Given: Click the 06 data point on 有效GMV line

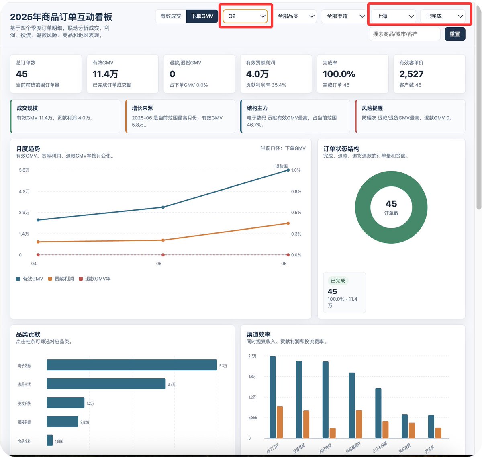Looking at the screenshot, I should pyautogui.click(x=288, y=170).
